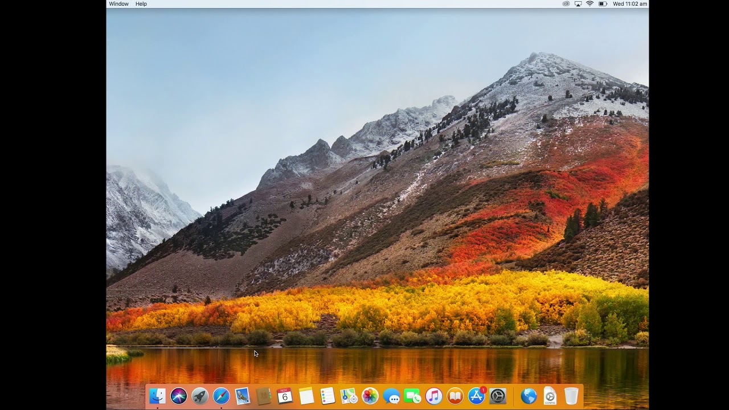
Task: Open Reminders list icon in Dock
Action: pos(327,396)
